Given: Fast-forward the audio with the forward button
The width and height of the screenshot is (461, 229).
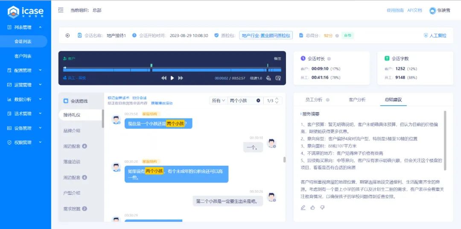Looking at the screenshot, I should [x=181, y=78].
